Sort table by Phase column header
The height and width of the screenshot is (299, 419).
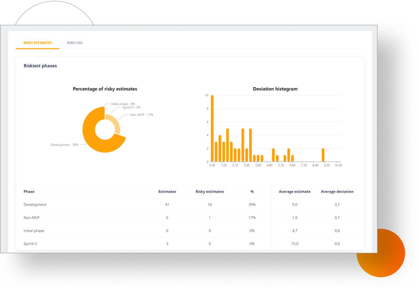coord(29,191)
